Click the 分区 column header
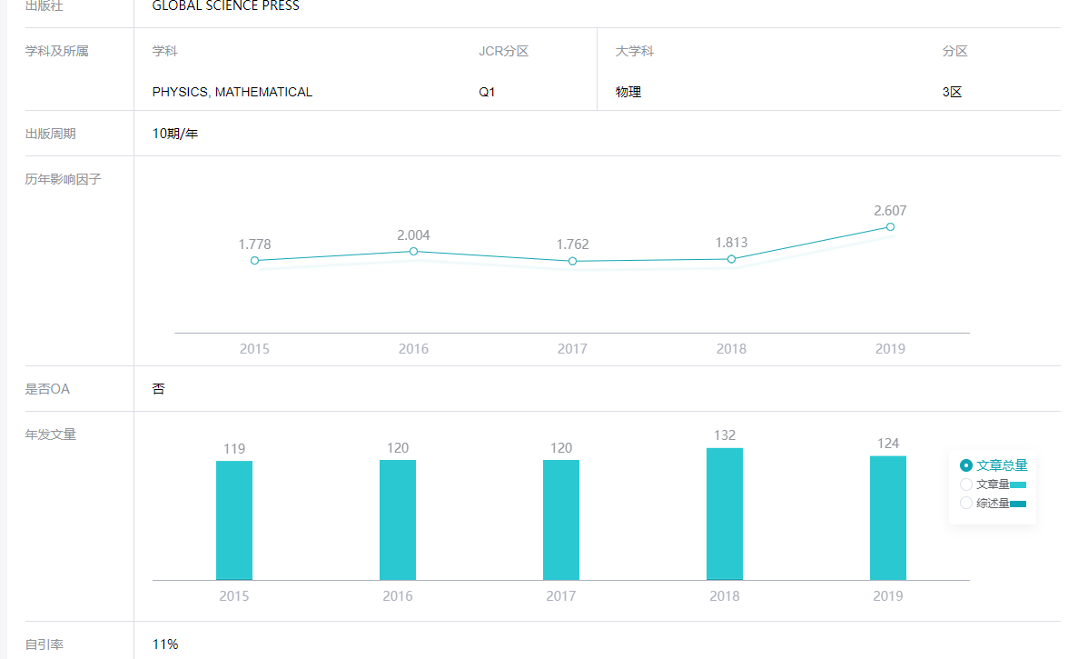The height and width of the screenshot is (659, 1078). (954, 51)
